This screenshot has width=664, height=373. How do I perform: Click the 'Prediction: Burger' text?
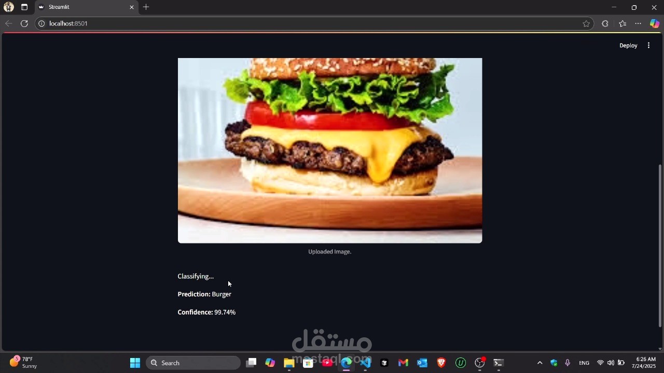[204, 294]
